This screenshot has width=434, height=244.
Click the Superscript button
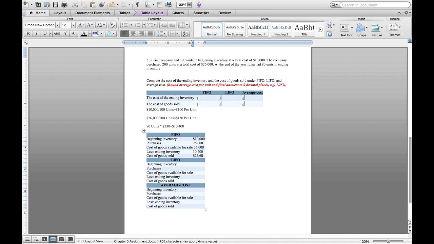pyautogui.click(x=65, y=34)
